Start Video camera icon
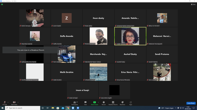197x110 pixels. pyautogui.click(x=14, y=102)
